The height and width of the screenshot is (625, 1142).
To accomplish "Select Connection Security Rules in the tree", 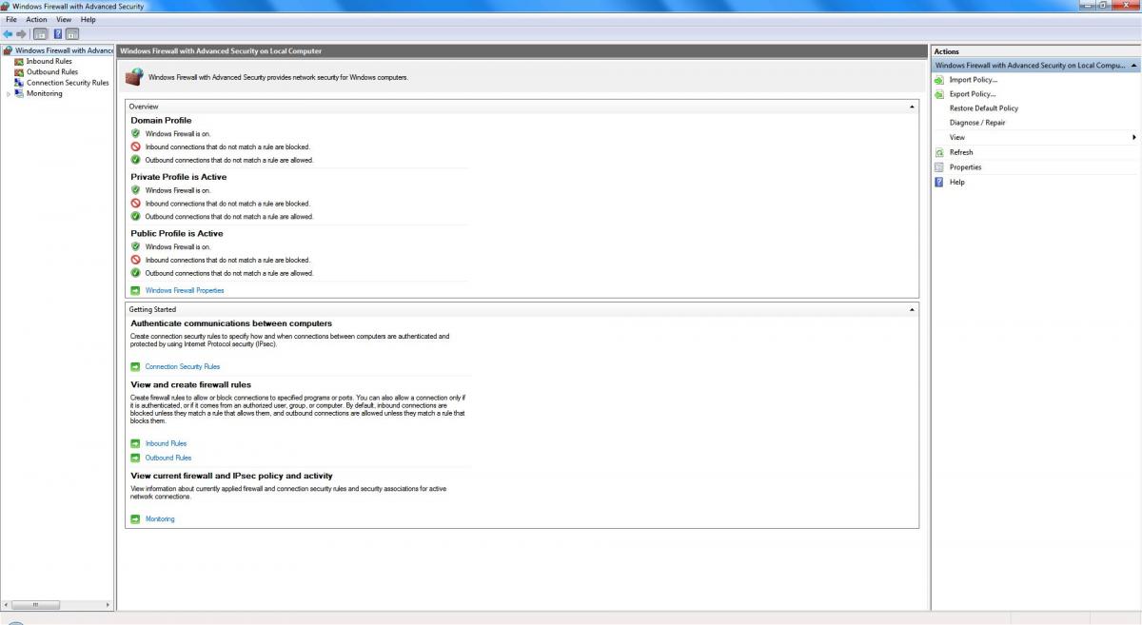I will [68, 83].
